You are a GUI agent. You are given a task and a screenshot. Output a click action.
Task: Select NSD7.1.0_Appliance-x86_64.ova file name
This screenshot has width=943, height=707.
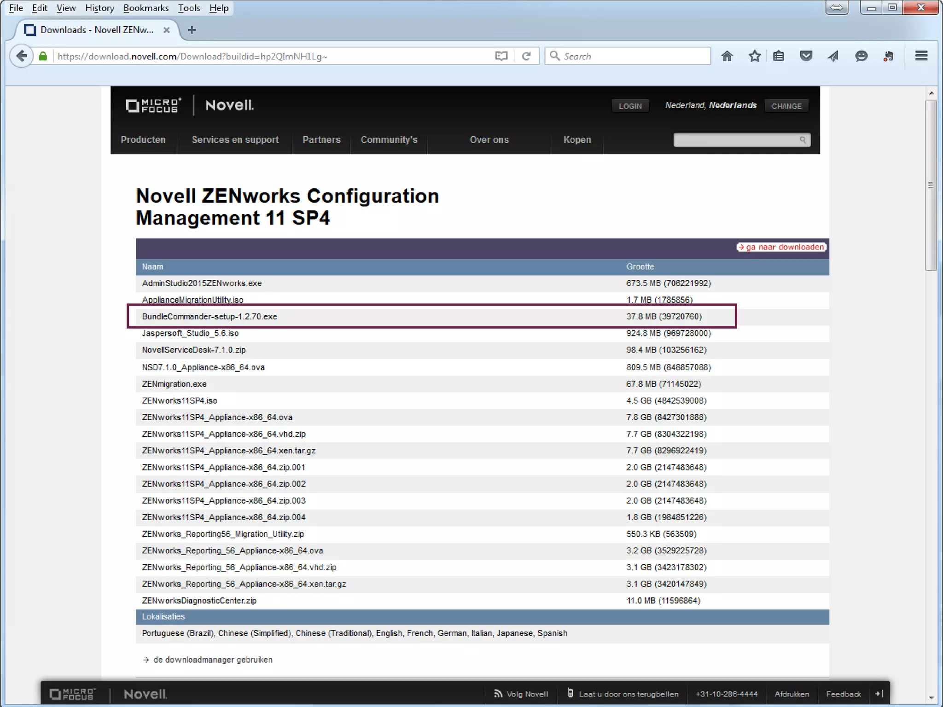click(203, 367)
